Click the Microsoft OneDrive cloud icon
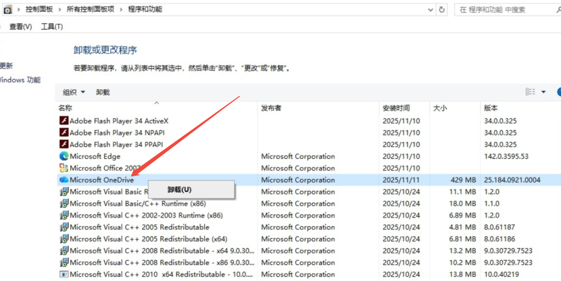 [64, 180]
